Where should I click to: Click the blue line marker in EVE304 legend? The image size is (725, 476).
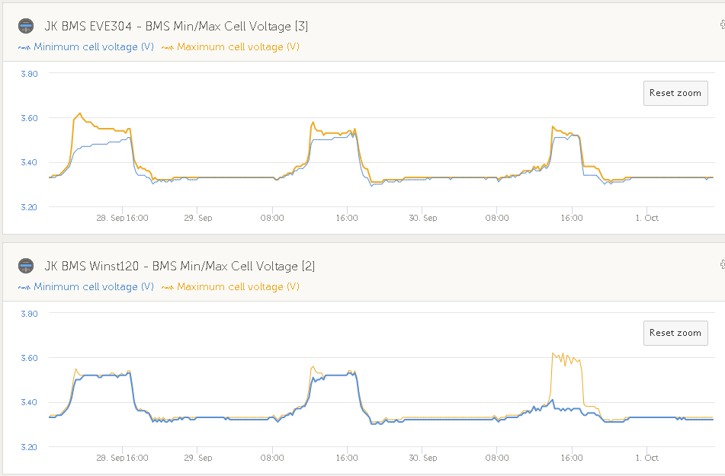point(24,47)
